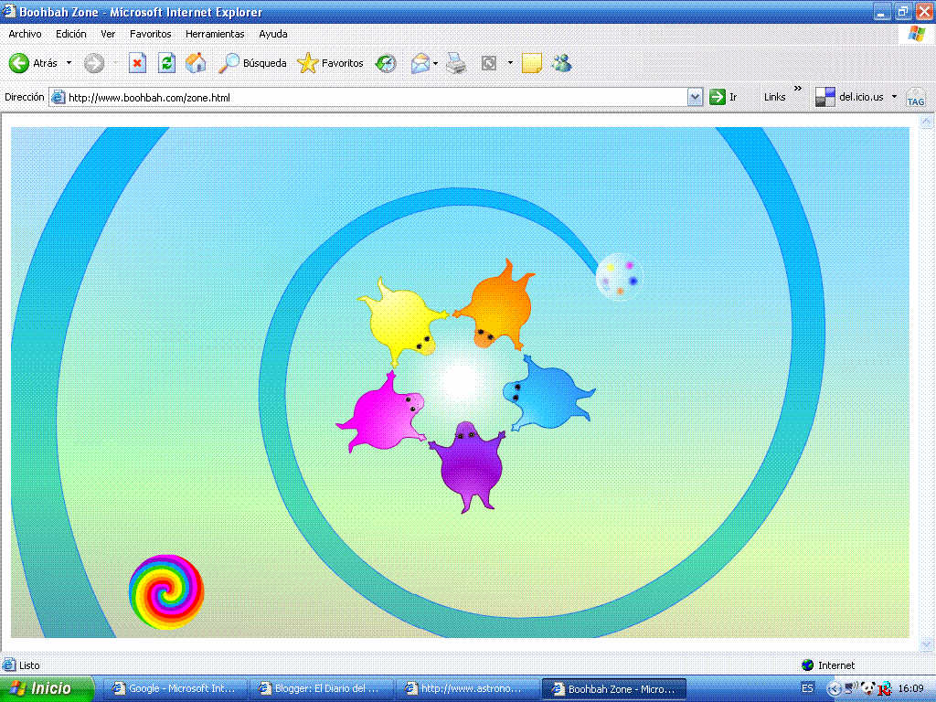Open the Ver menu
This screenshot has width=936, height=702.
pos(108,34)
